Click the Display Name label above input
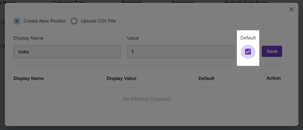The image size is (303, 130). click(x=28, y=38)
